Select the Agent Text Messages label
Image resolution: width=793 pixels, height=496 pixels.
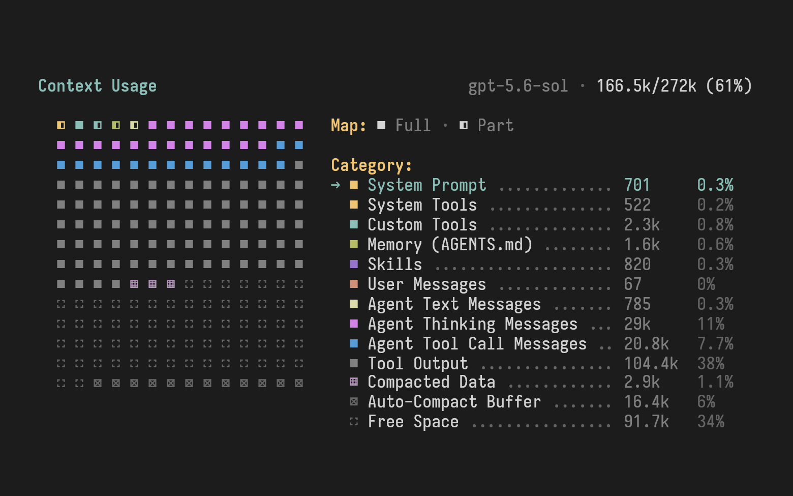click(x=454, y=304)
